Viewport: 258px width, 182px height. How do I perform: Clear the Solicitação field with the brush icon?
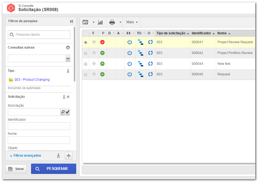click(x=68, y=112)
